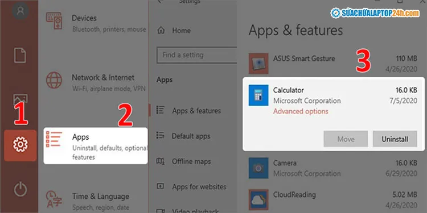Click the Apps section heading in sidebar
Viewport: 427px width, 213px height.
tap(165, 80)
